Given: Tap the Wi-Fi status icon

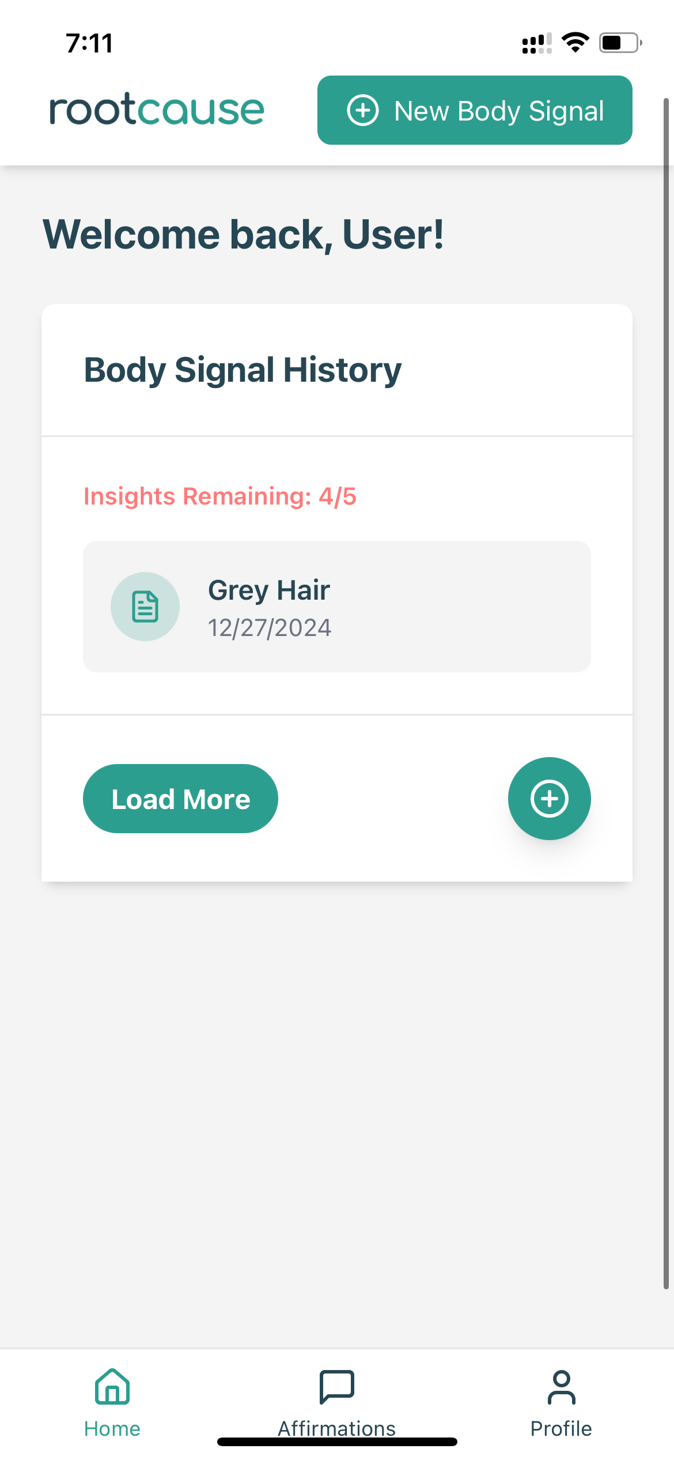Looking at the screenshot, I should click(575, 43).
